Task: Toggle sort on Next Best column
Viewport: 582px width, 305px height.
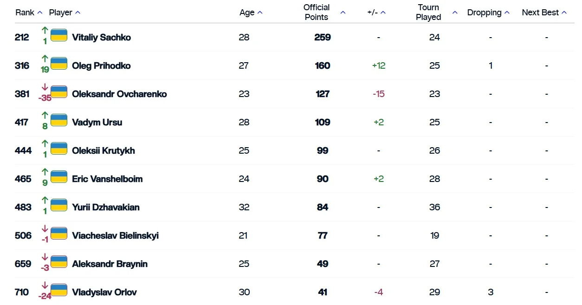Action: coord(564,13)
